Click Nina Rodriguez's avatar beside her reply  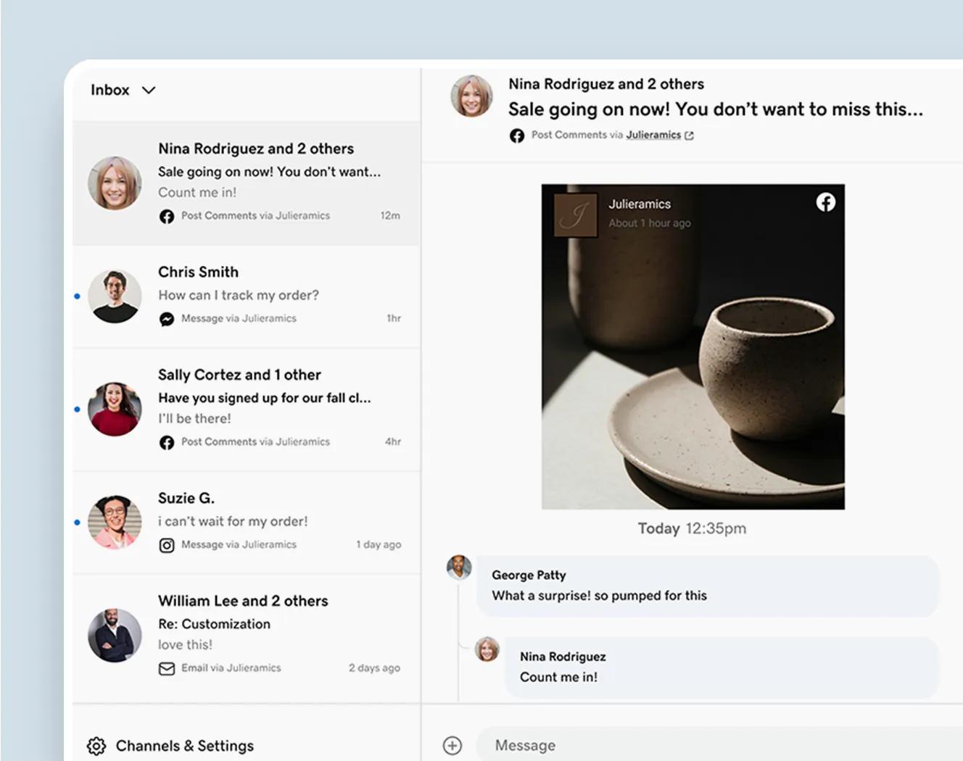[x=487, y=649]
